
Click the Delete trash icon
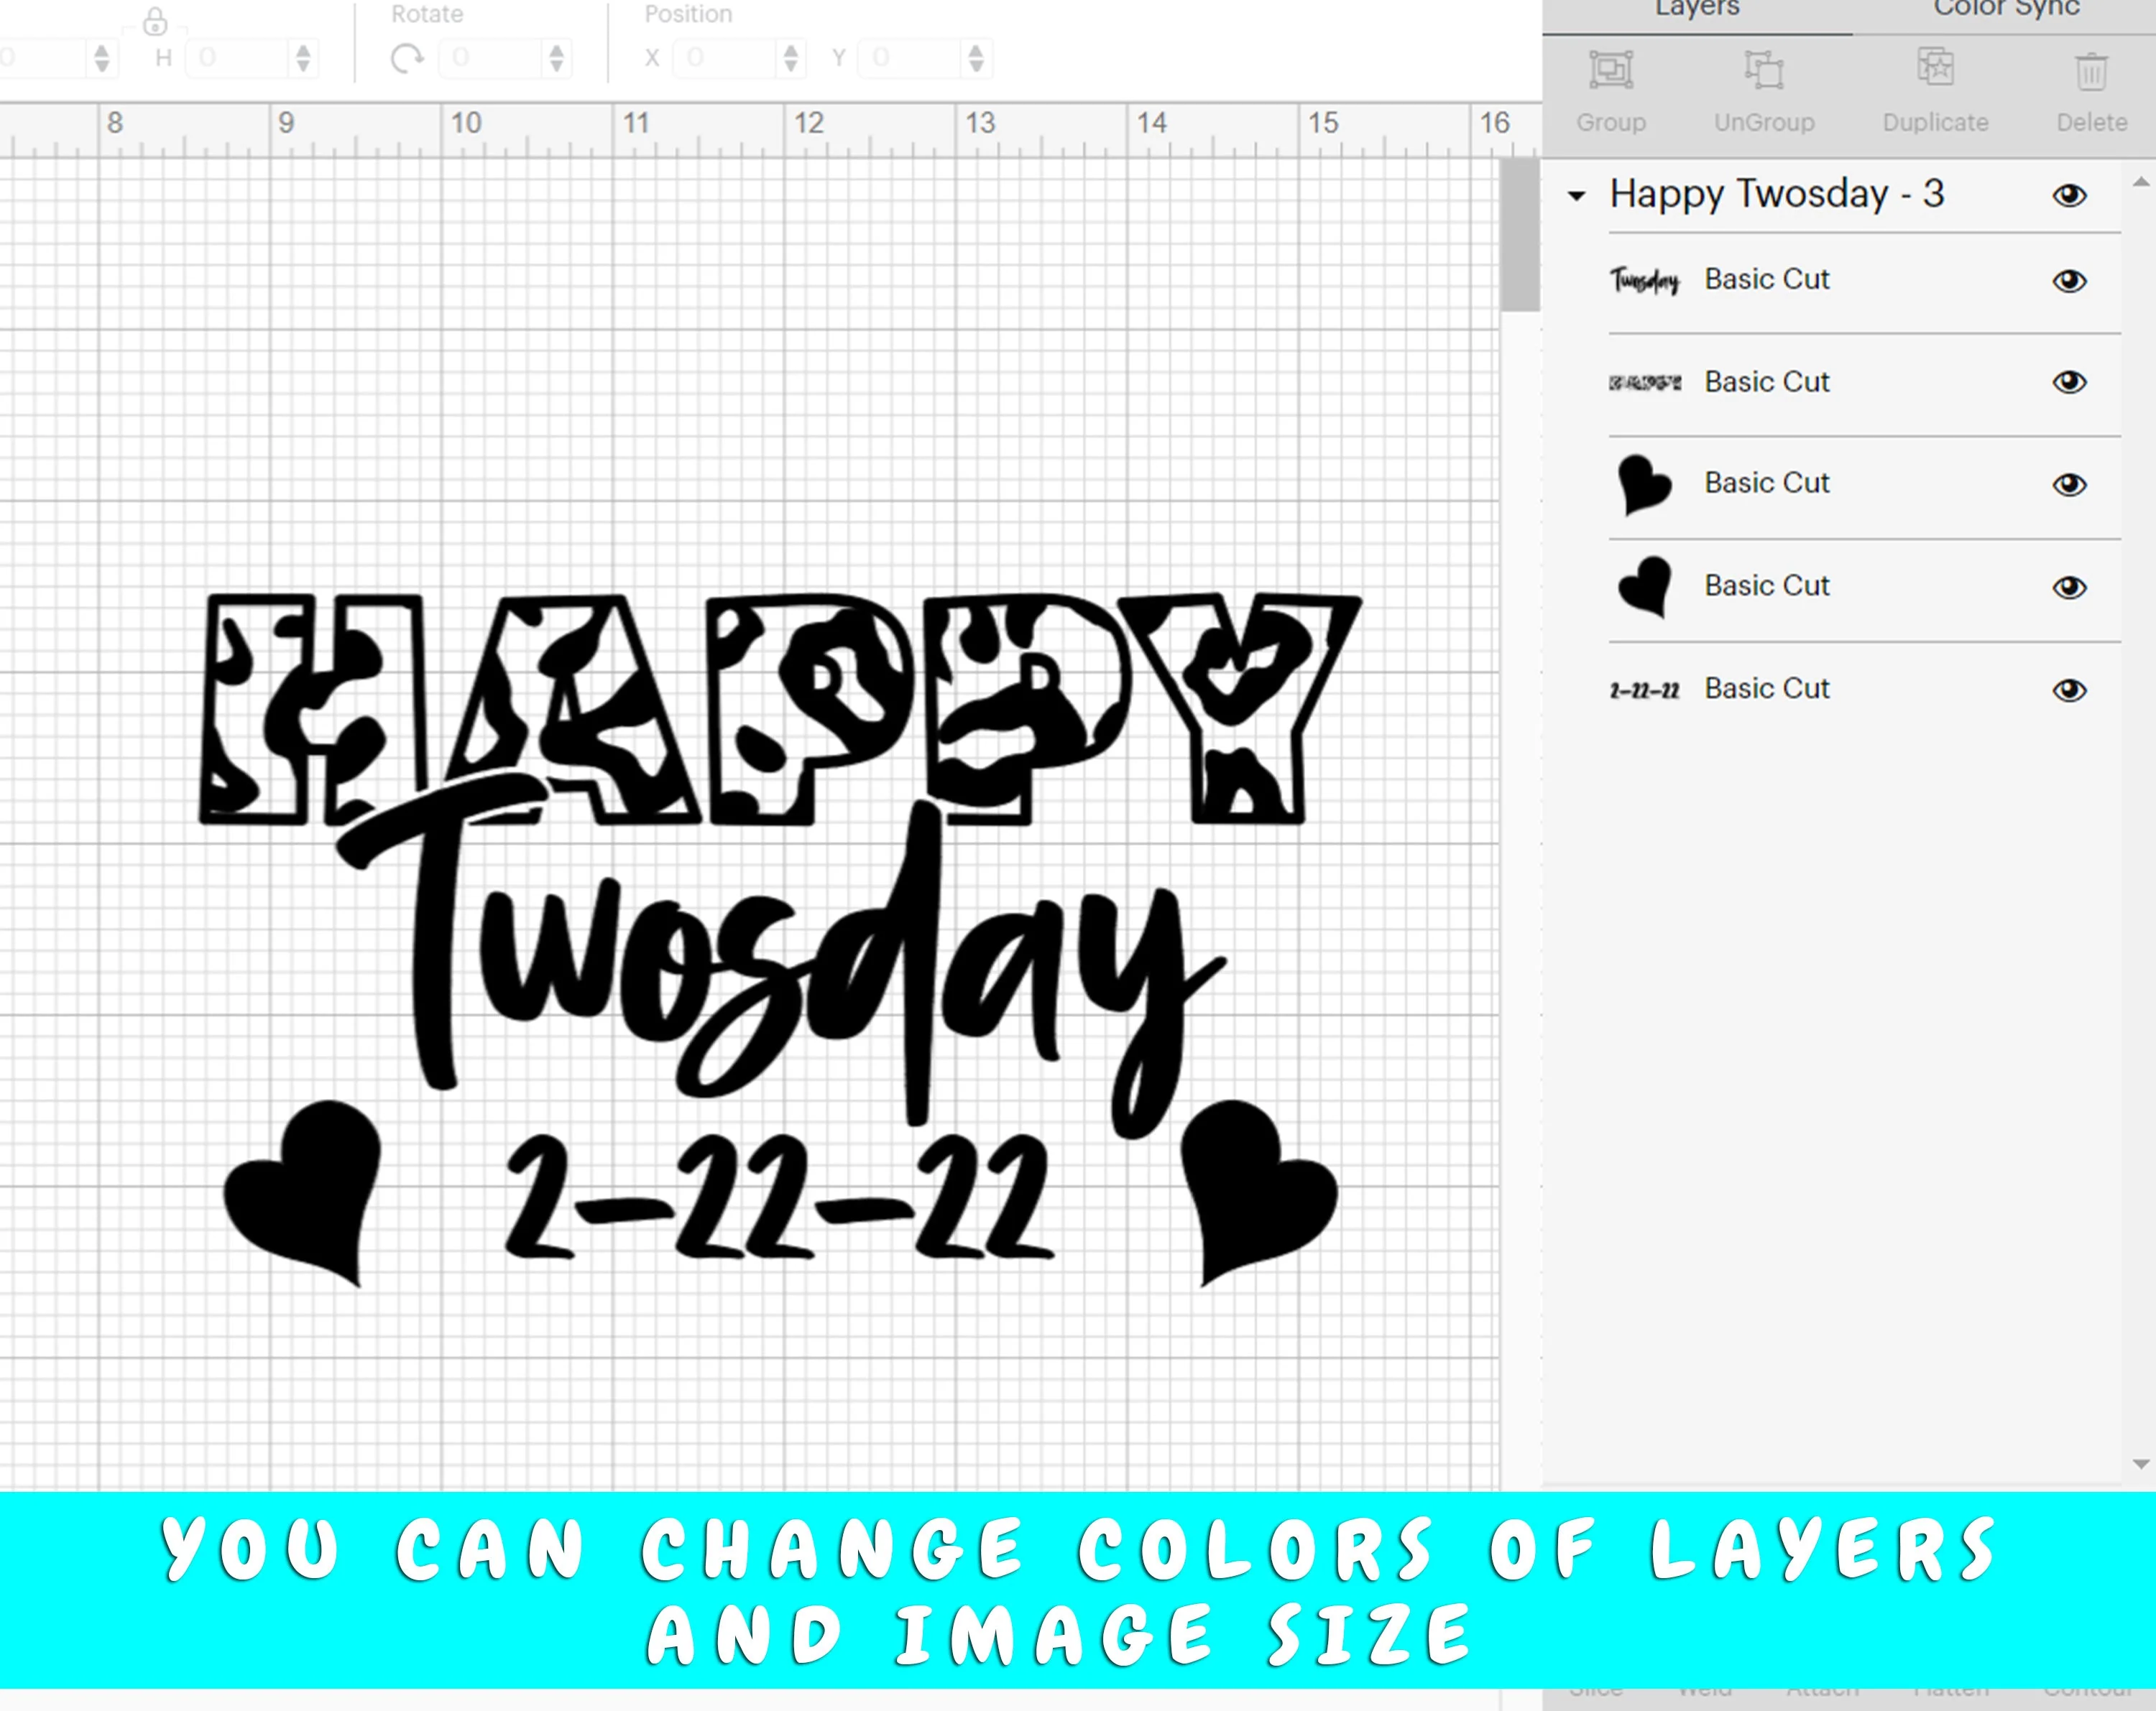(2091, 71)
